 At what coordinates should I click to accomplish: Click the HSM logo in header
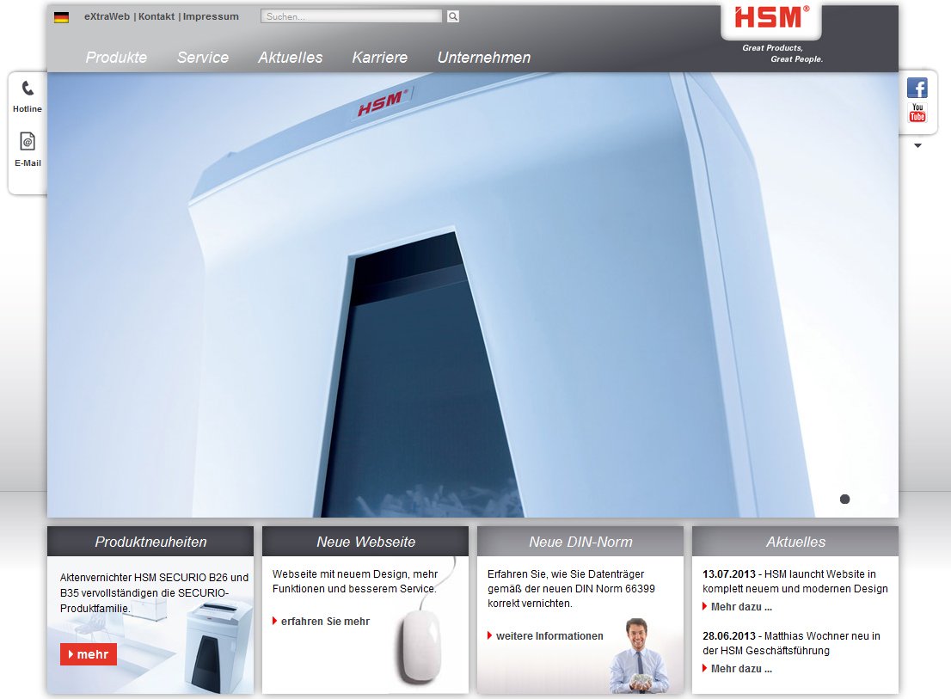pyautogui.click(x=771, y=19)
